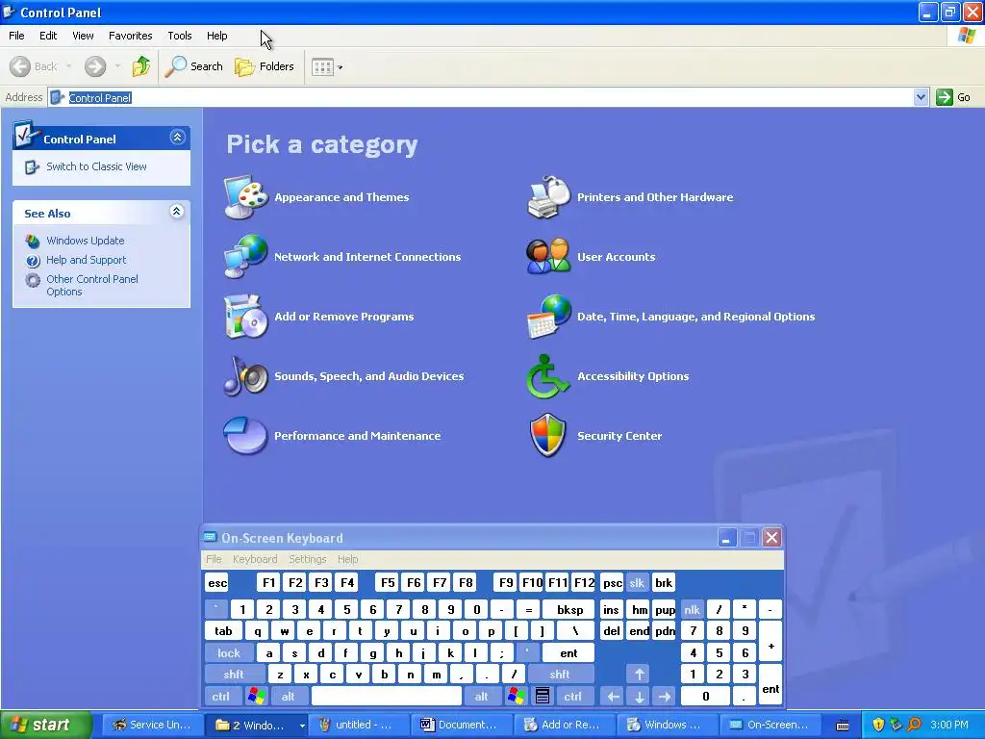Open Network and Internet Connections icon
The height and width of the screenshot is (739, 985).
(x=245, y=256)
